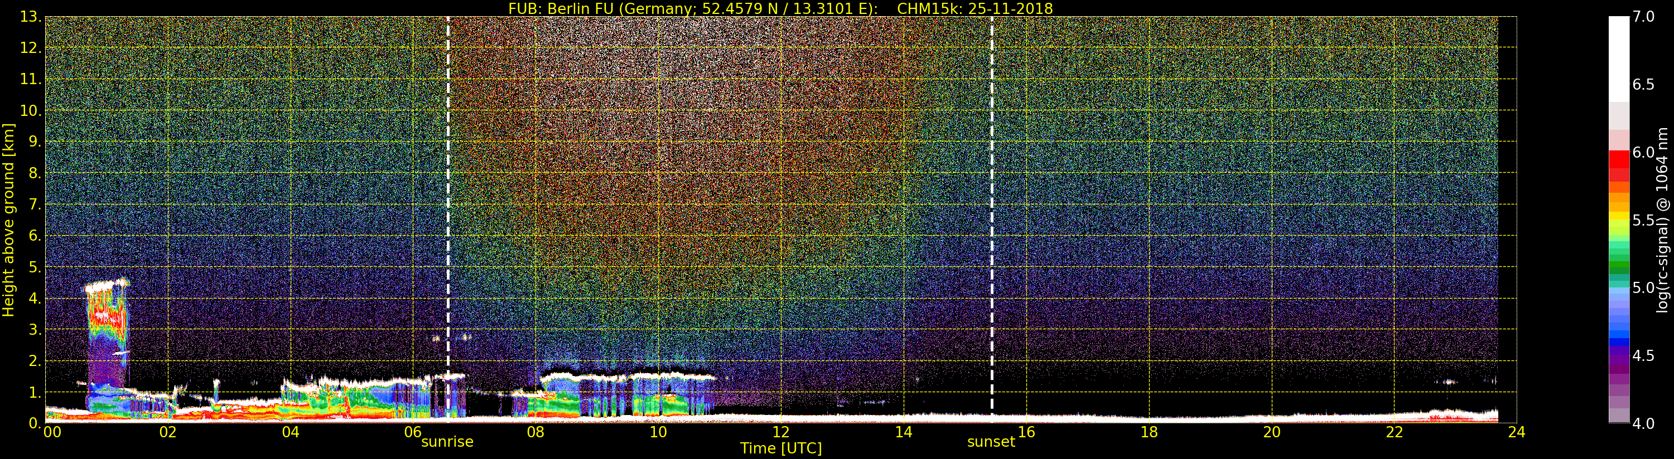Click the height axis tick "9."
The width and height of the screenshot is (1674, 459).
point(35,141)
